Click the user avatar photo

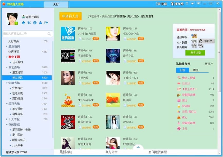click(x=12, y=19)
